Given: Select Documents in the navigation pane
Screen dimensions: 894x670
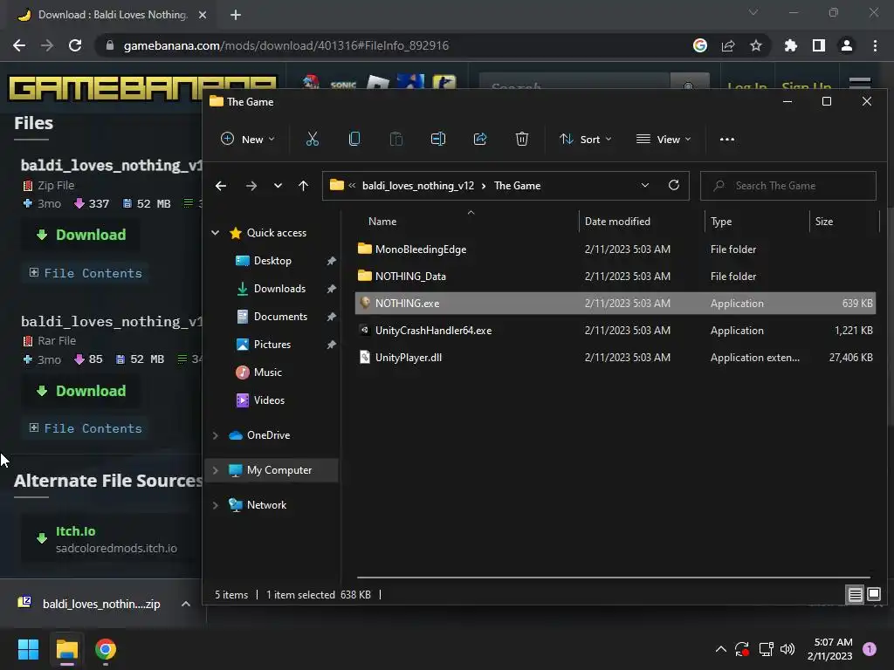Looking at the screenshot, I should tap(280, 316).
